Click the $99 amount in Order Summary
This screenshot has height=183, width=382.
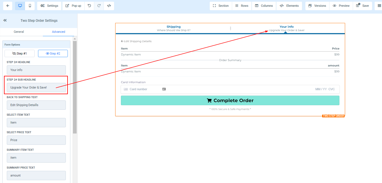point(337,72)
